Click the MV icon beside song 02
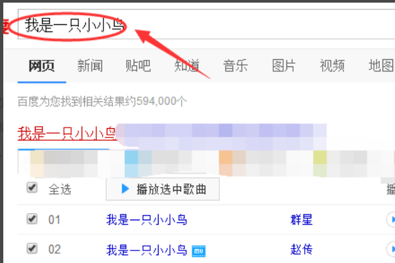The image size is (395, 263). [199, 251]
